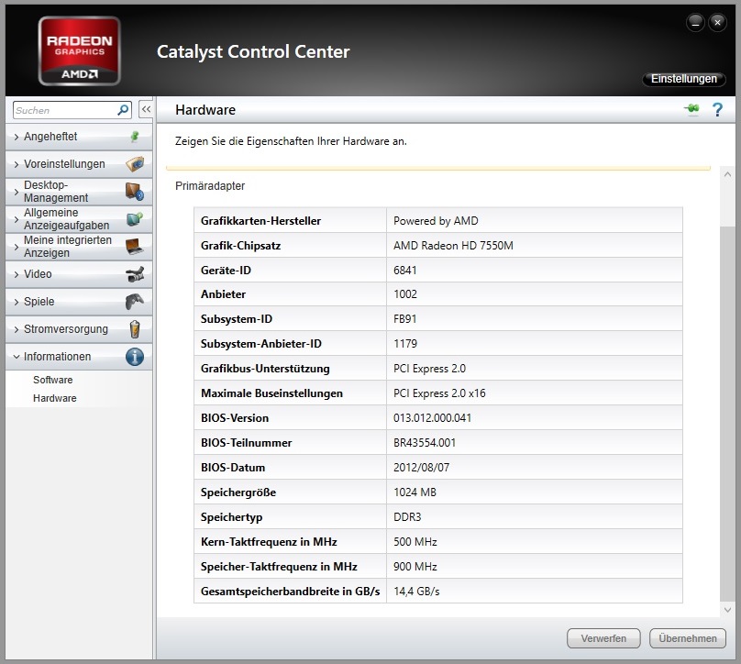Click the vertical scrollbar thumb

tap(728, 414)
